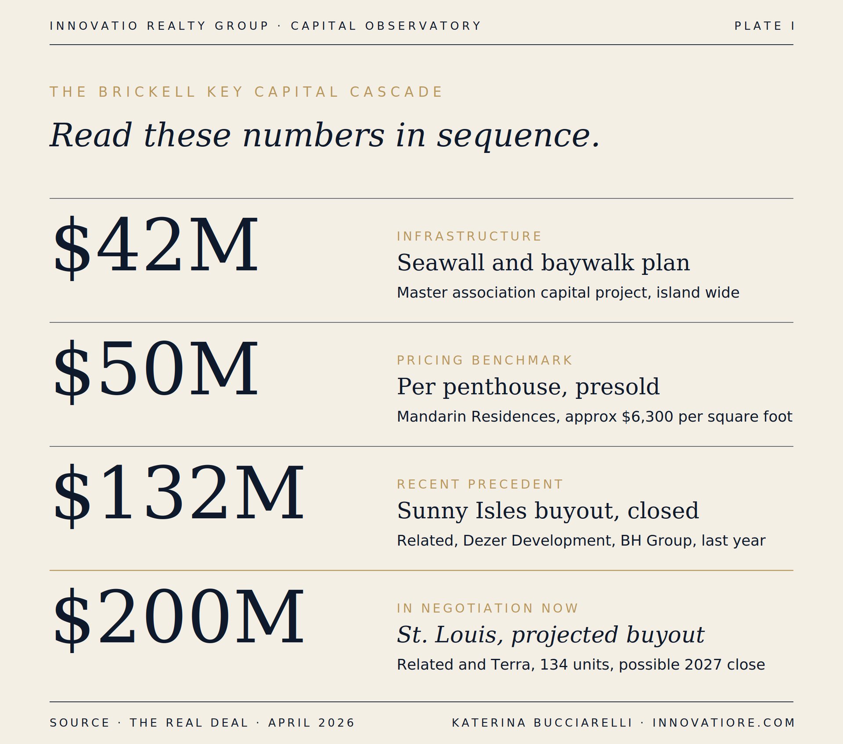Click the $132M figure
This screenshot has width=843, height=744.
click(179, 495)
